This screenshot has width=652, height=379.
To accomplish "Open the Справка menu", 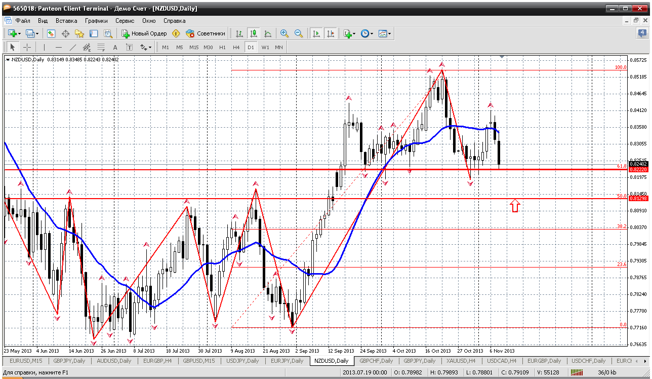I will 175,21.
